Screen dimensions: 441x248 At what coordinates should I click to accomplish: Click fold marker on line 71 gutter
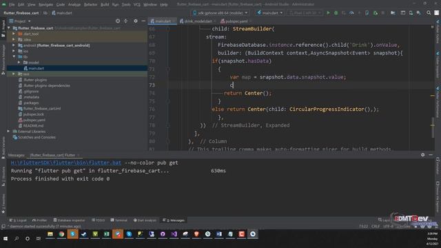pyautogui.click(x=168, y=69)
